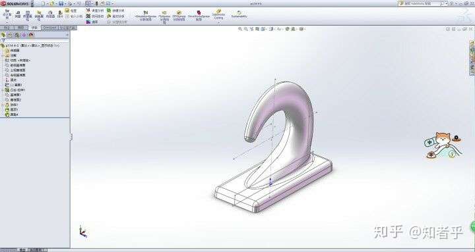Screen dimensions: 475x252
Task: Select Plane2 in the feature tree
Action: point(13,99)
